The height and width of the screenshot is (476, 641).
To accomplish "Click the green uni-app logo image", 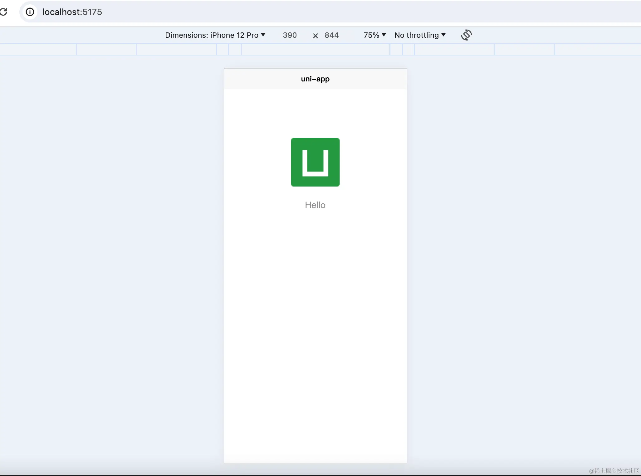I will pyautogui.click(x=315, y=162).
